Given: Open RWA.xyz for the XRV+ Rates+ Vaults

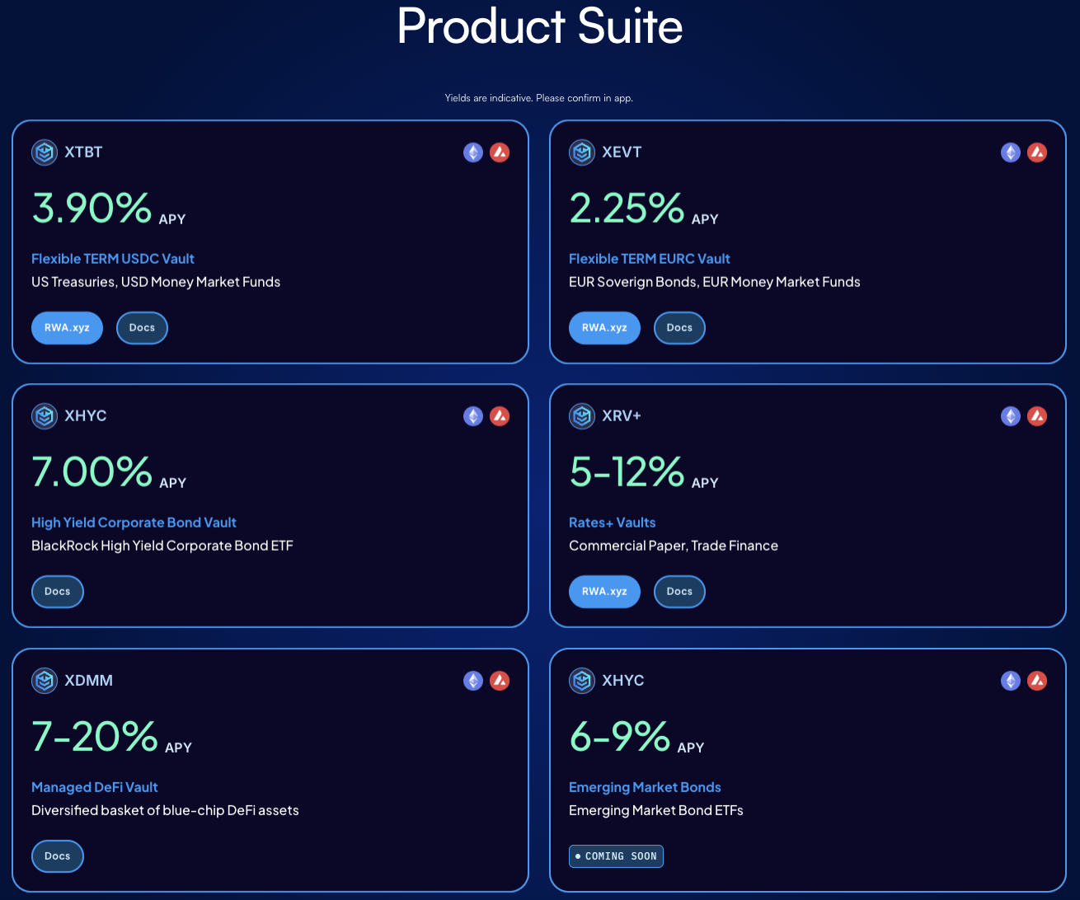Looking at the screenshot, I should click(604, 592).
